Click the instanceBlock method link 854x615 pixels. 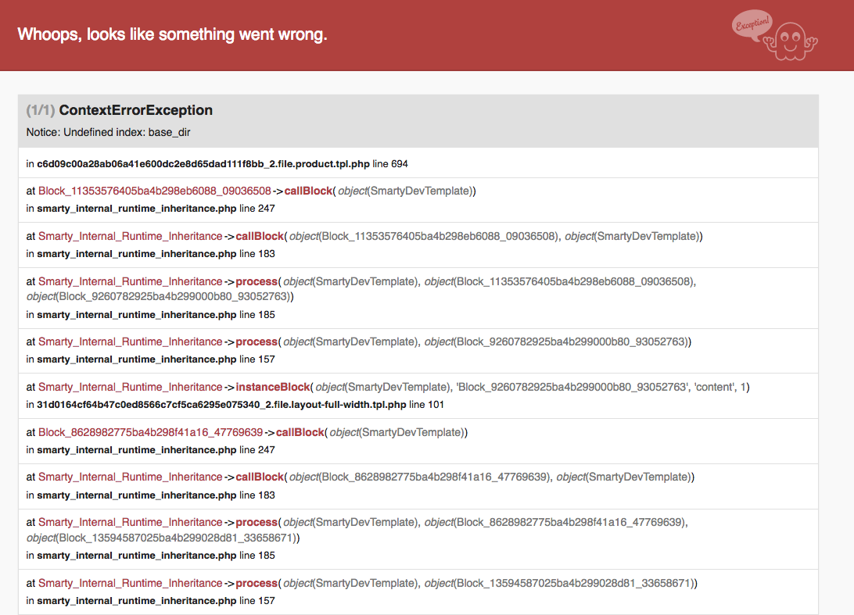tap(273, 387)
